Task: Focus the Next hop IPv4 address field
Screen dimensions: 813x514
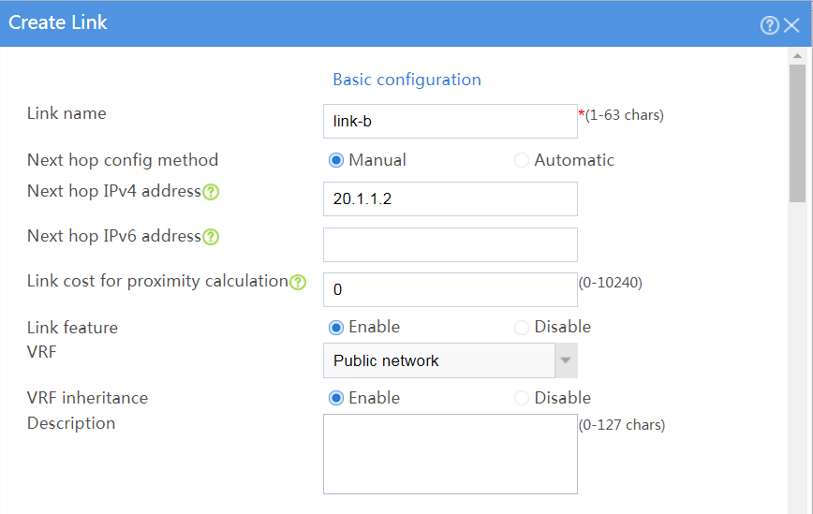Action: point(450,199)
